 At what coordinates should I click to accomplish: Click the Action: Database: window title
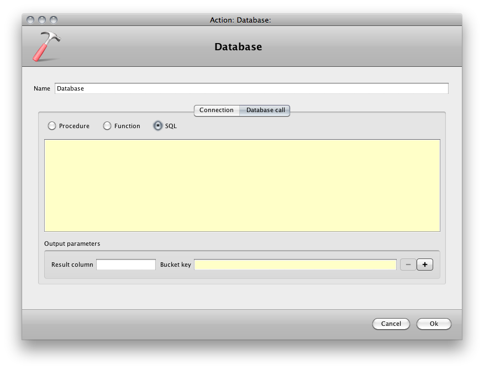[240, 20]
